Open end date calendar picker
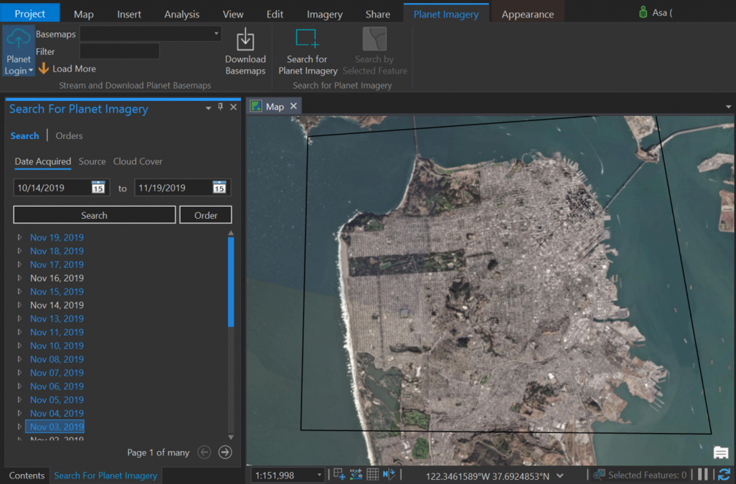Viewport: 736px width, 484px height. [x=219, y=187]
